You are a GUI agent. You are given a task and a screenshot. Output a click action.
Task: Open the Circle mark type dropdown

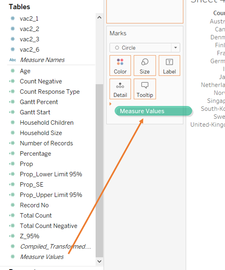tap(145, 48)
